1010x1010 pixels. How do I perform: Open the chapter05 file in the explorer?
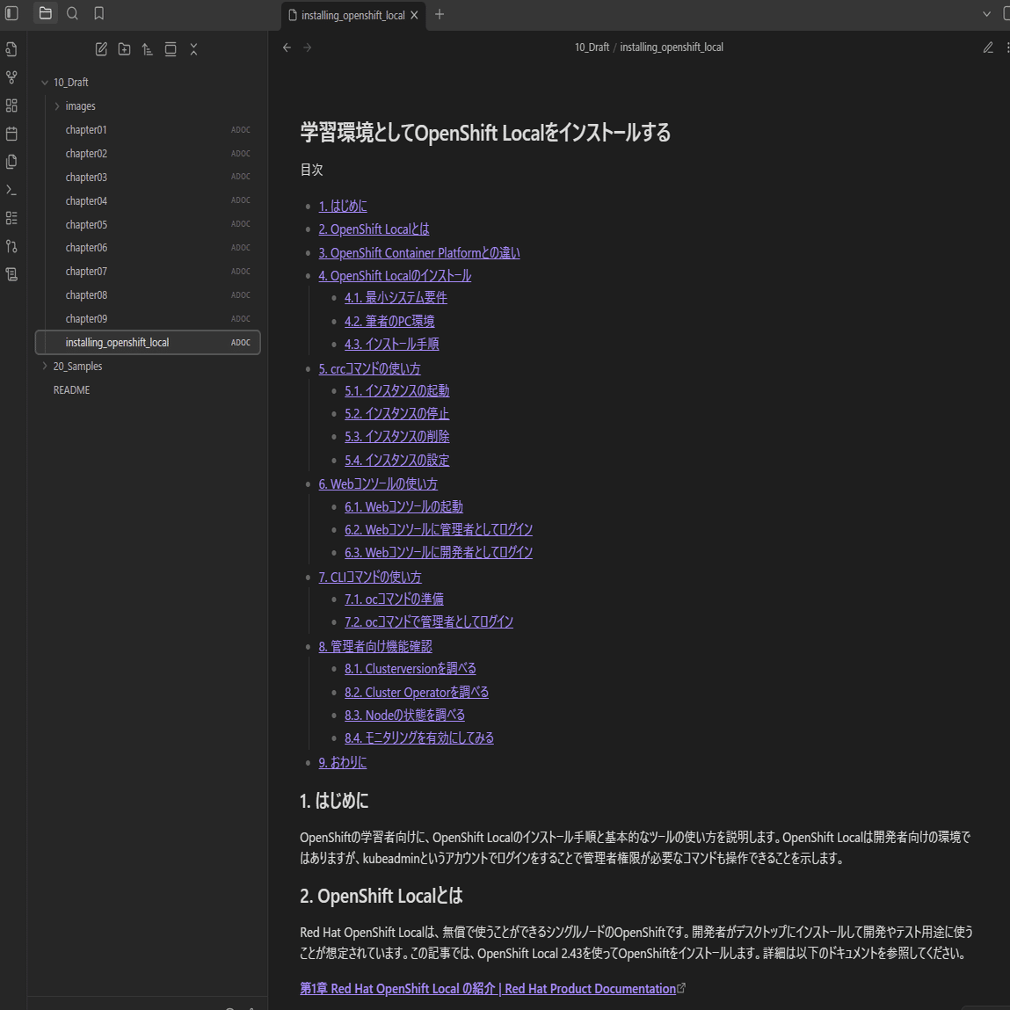86,223
